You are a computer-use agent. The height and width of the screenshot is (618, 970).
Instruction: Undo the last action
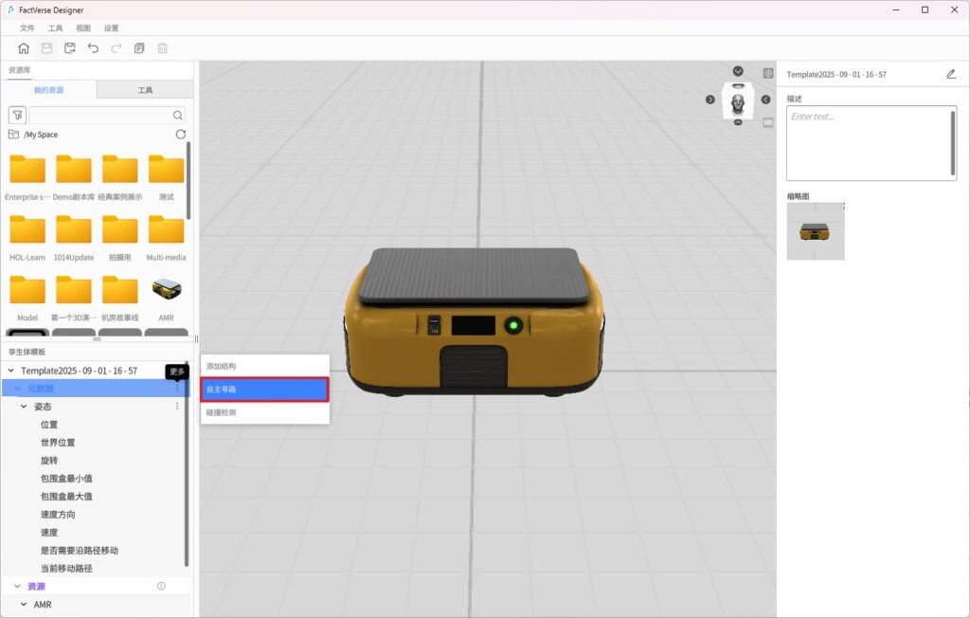93,48
